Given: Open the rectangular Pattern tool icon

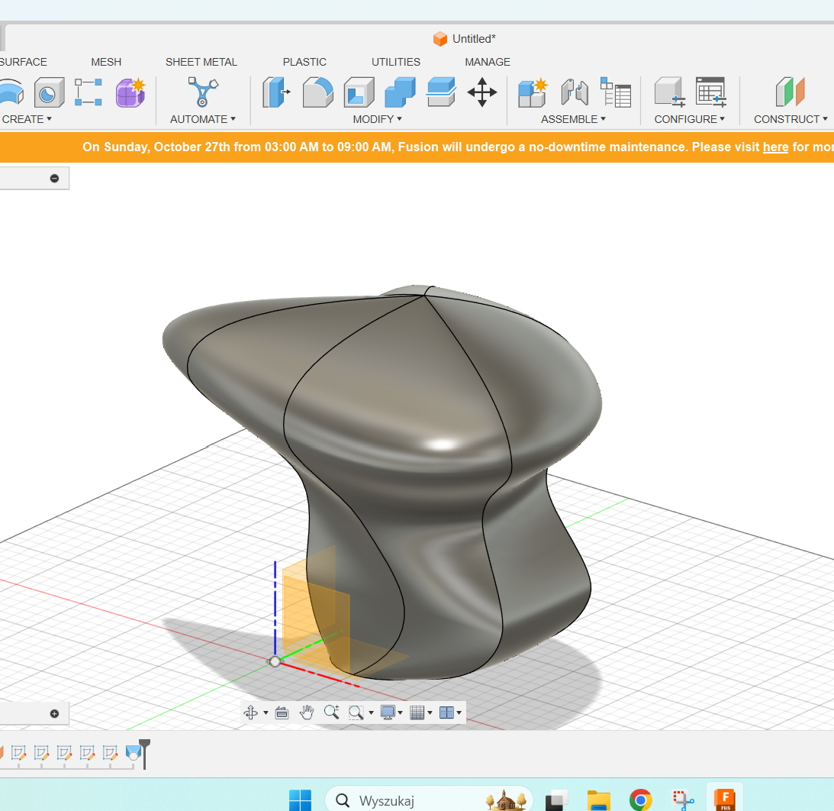Looking at the screenshot, I should pos(89,92).
